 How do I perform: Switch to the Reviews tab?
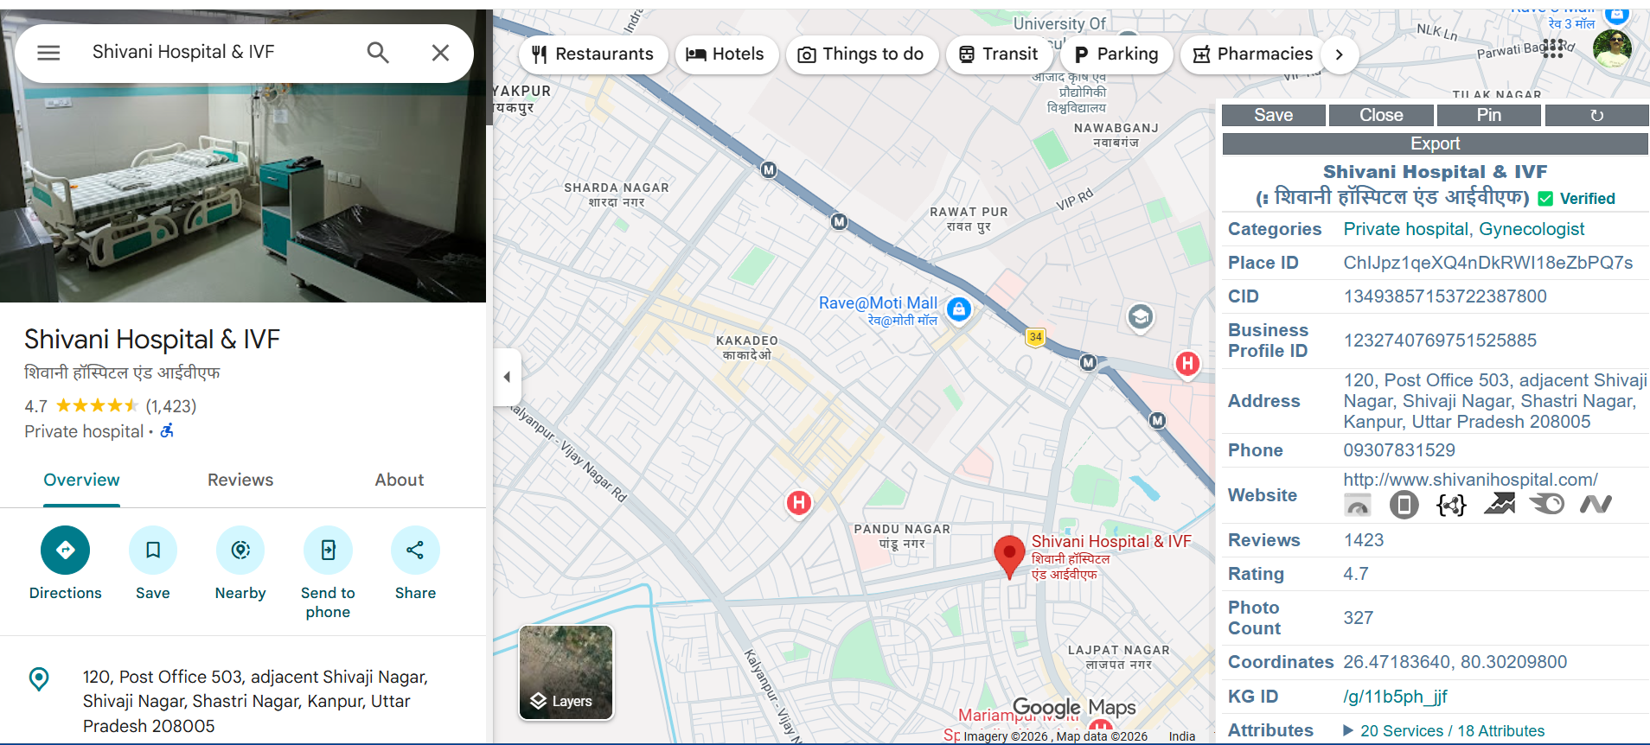click(x=240, y=481)
